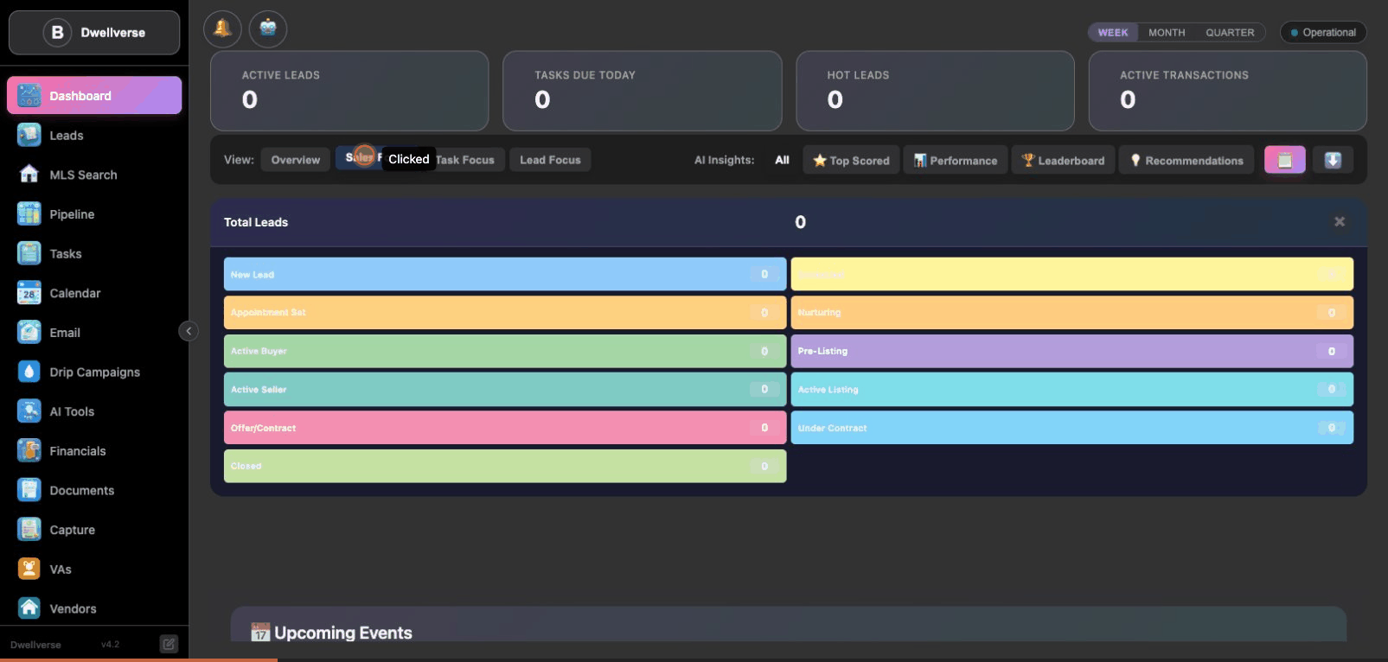
Task: Click the Hot Leads stat card
Action: 935,91
